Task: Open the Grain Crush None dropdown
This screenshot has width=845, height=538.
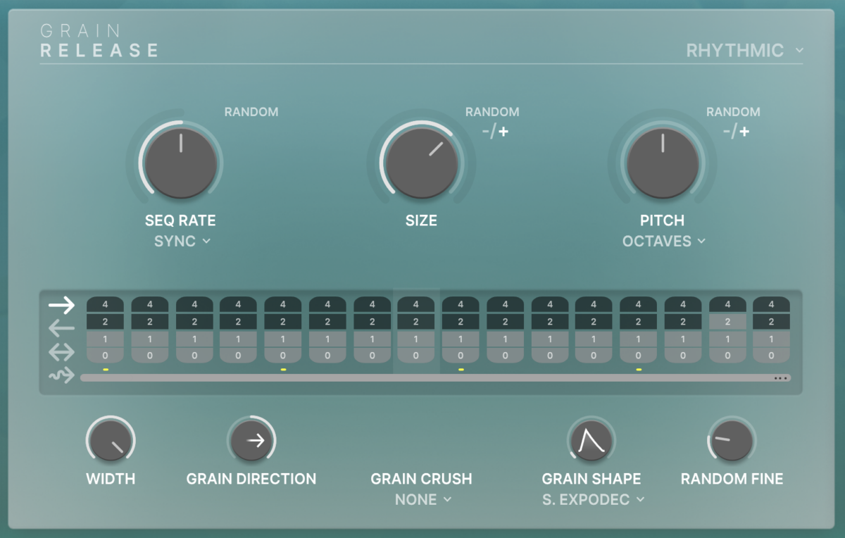Action: tap(421, 500)
